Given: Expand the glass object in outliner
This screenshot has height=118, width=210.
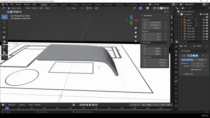Looking at the screenshot, I should coord(181,20).
